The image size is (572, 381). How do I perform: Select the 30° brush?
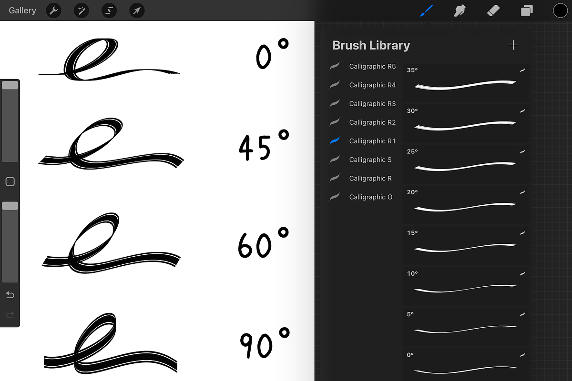[465, 123]
